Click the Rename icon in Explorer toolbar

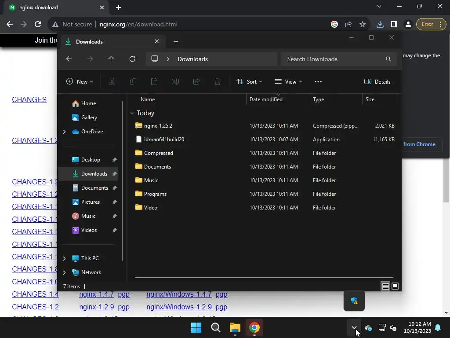pos(175,81)
